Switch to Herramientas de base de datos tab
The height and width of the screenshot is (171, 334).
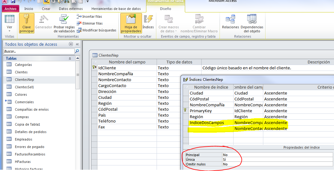(116, 9)
